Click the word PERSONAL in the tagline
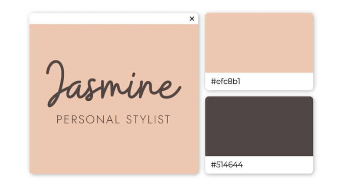This screenshot has height=188, width=340. 88,120
